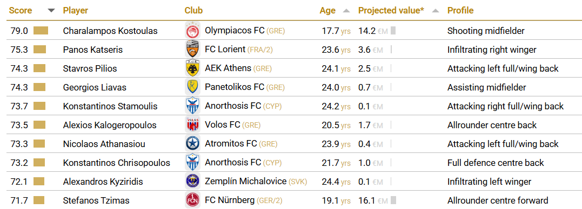The image size is (582, 209).
Task: Sort ascending by Projected value arrow
Action: 436,10
